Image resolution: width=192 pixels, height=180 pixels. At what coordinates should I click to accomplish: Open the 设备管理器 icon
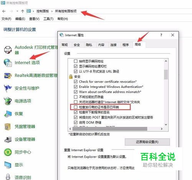[x=8, y=140]
